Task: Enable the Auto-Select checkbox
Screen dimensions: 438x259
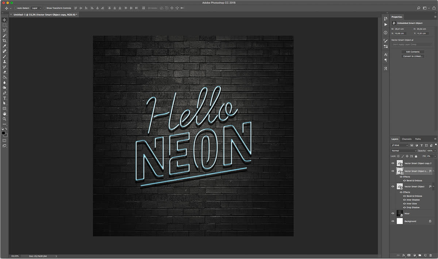Action: [15, 8]
